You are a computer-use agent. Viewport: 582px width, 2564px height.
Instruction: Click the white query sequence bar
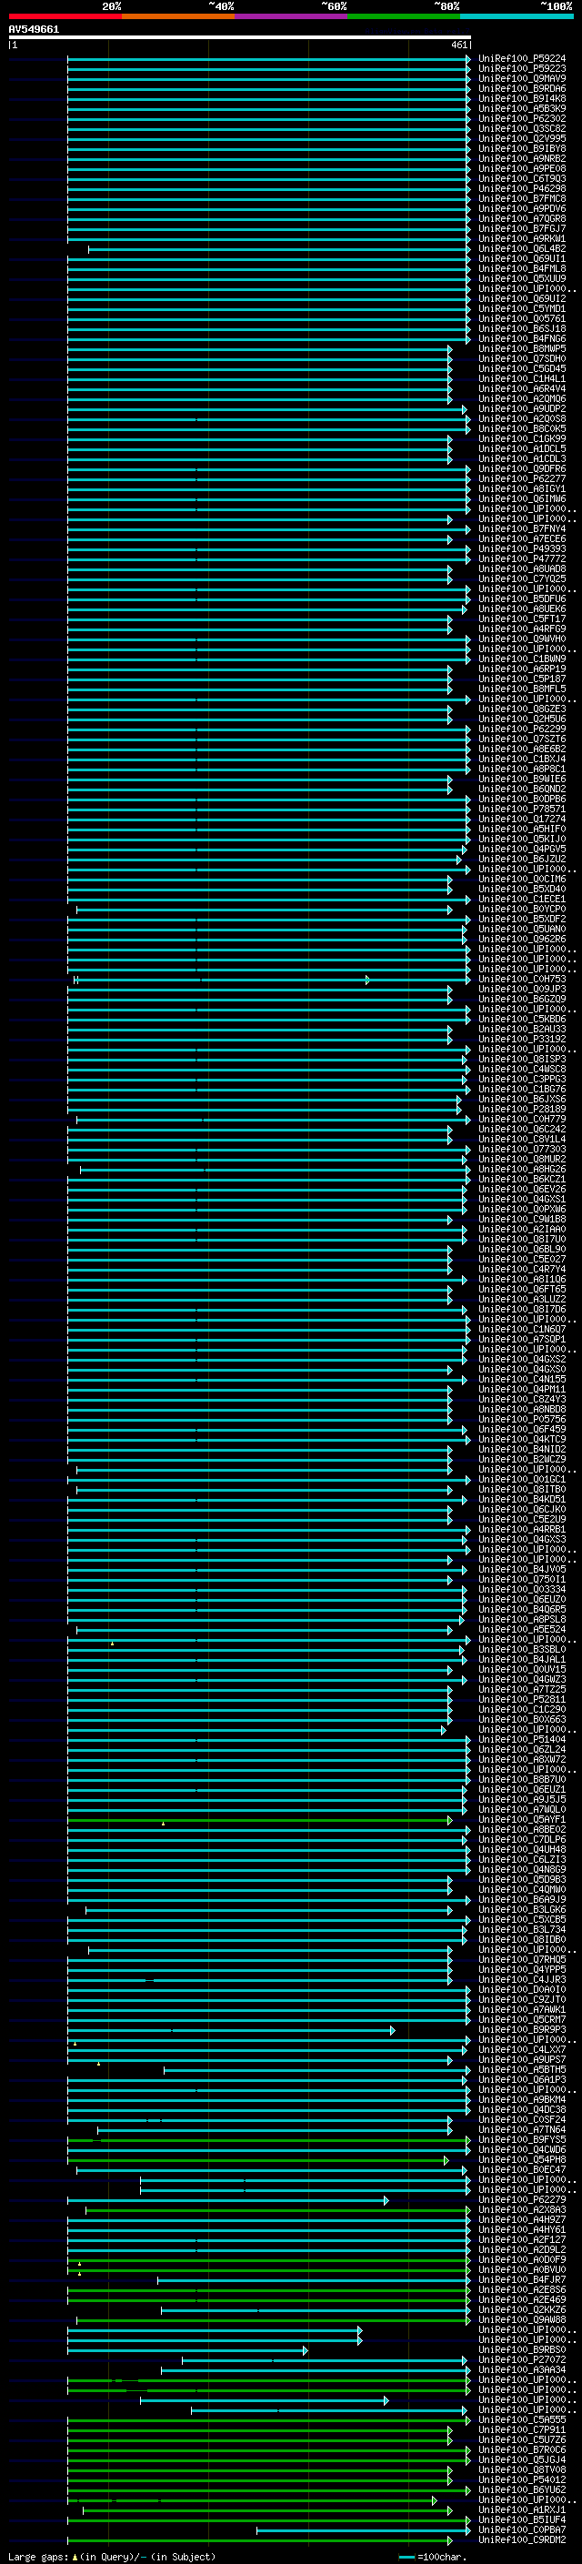(240, 38)
